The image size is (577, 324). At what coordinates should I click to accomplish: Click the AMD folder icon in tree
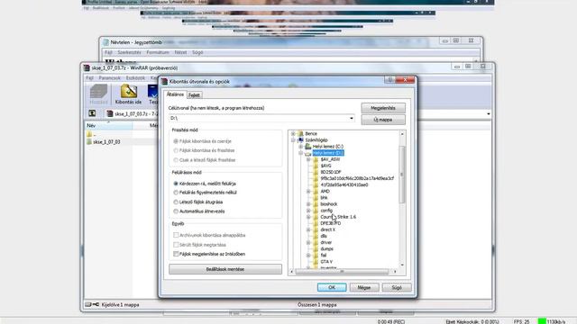pos(316,192)
